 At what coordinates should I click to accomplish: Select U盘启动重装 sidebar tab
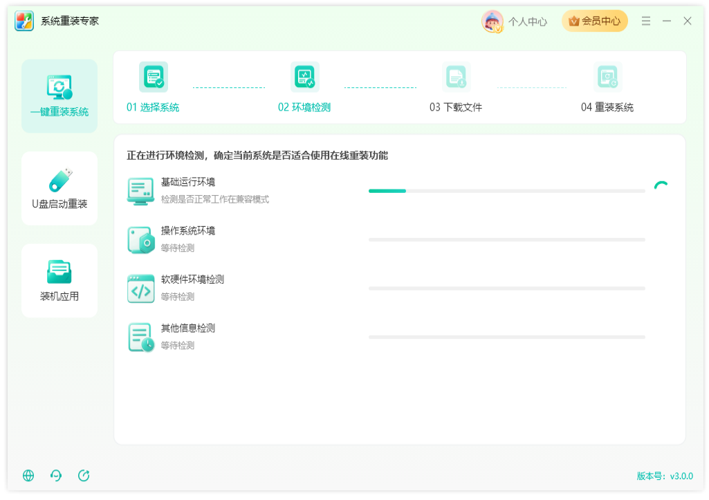pos(59,188)
